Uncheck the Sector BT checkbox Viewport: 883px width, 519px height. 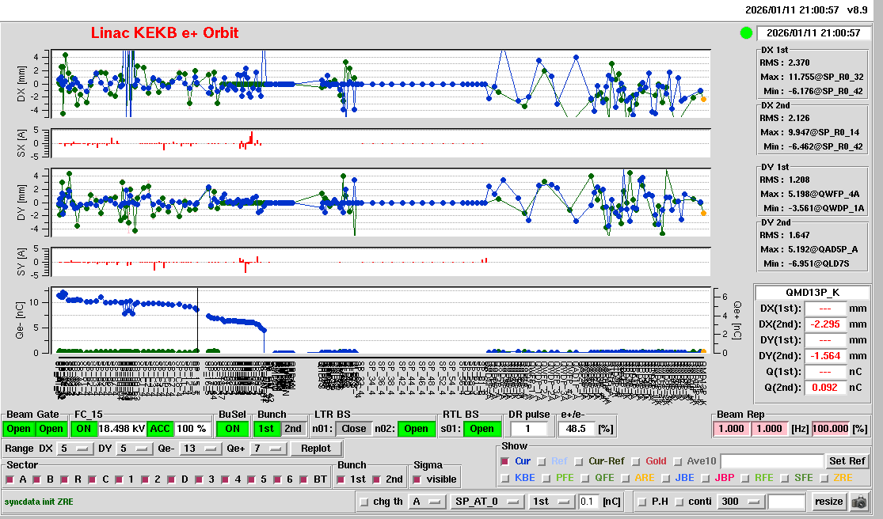click(306, 479)
